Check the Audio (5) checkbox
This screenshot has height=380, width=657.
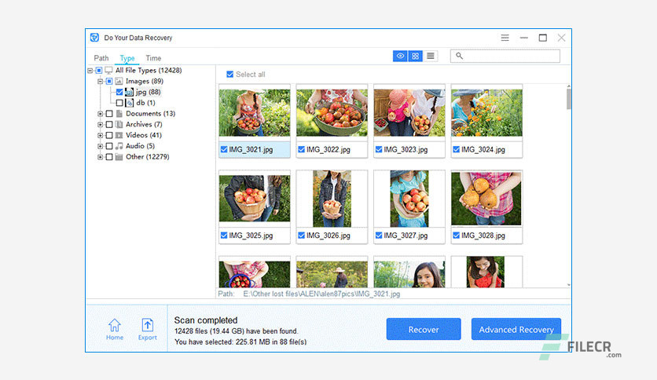tap(109, 146)
